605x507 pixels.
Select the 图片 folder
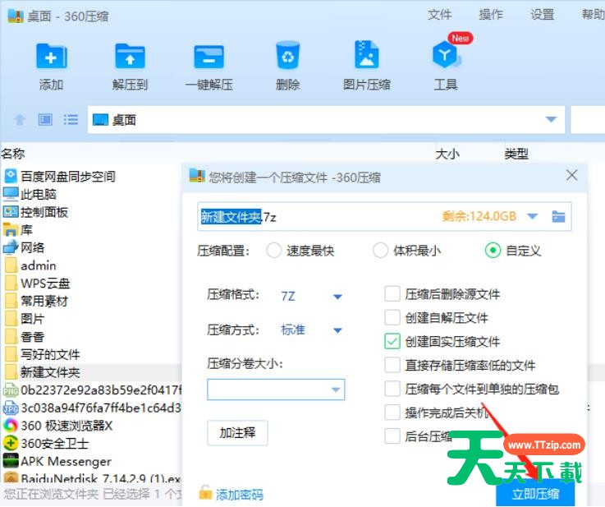(x=24, y=319)
